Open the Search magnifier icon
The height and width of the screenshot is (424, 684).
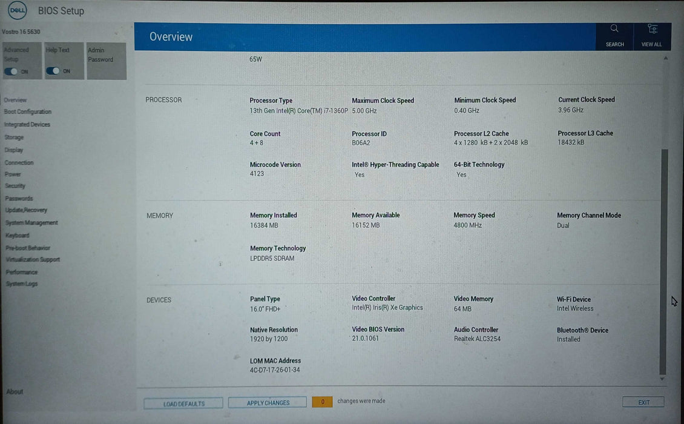pyautogui.click(x=614, y=29)
